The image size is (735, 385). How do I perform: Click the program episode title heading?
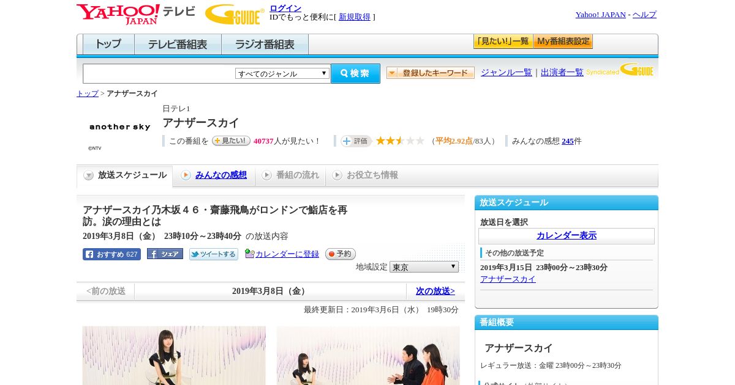coord(215,216)
